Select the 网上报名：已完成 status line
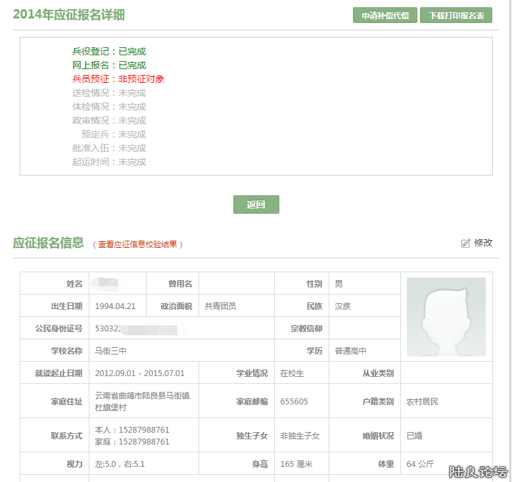512x482 pixels. [109, 65]
